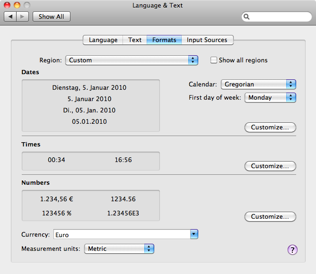316x274 pixels.
Task: Close the Language & Text window
Action: pyautogui.click(x=8, y=6)
